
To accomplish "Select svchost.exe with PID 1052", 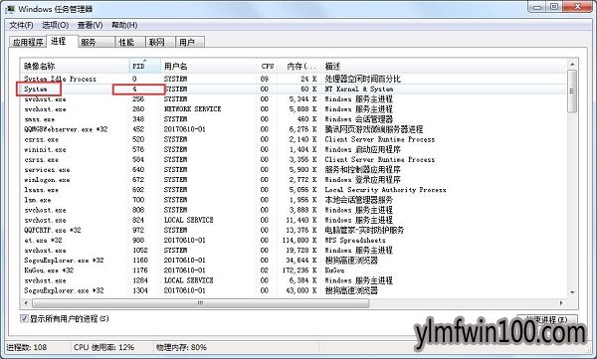I will (294, 251).
